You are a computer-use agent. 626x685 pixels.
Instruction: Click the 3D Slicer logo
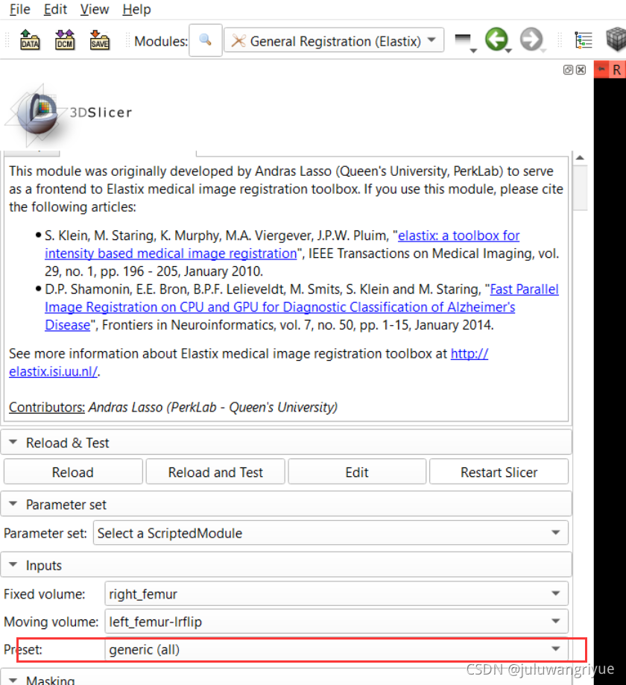(x=69, y=114)
